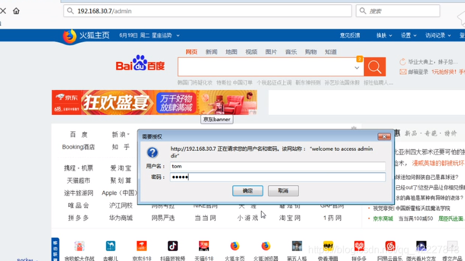Click the question mark icon in the dialog
This screenshot has height=261, width=465.
tap(153, 153)
